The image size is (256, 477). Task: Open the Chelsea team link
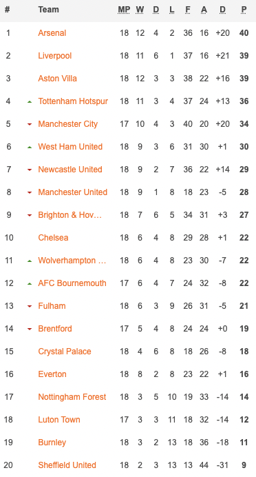tap(53, 238)
